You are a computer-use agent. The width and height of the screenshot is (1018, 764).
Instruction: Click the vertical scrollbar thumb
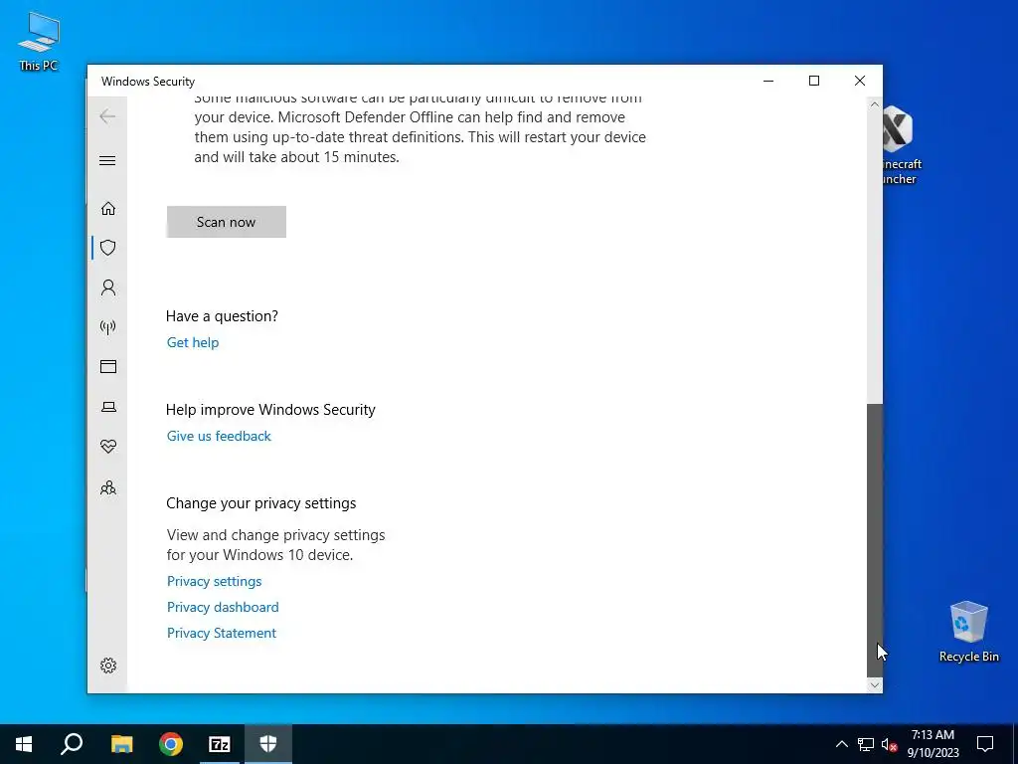[875, 540]
